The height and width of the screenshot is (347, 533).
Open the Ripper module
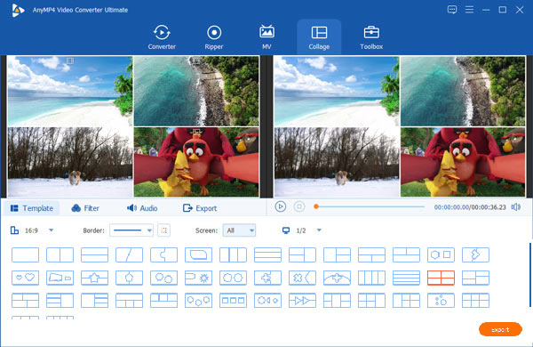pos(214,37)
